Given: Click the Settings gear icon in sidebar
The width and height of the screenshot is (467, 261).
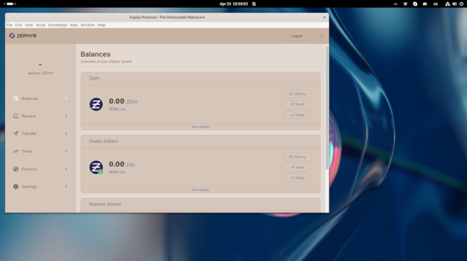Looking at the screenshot, I should point(16,187).
